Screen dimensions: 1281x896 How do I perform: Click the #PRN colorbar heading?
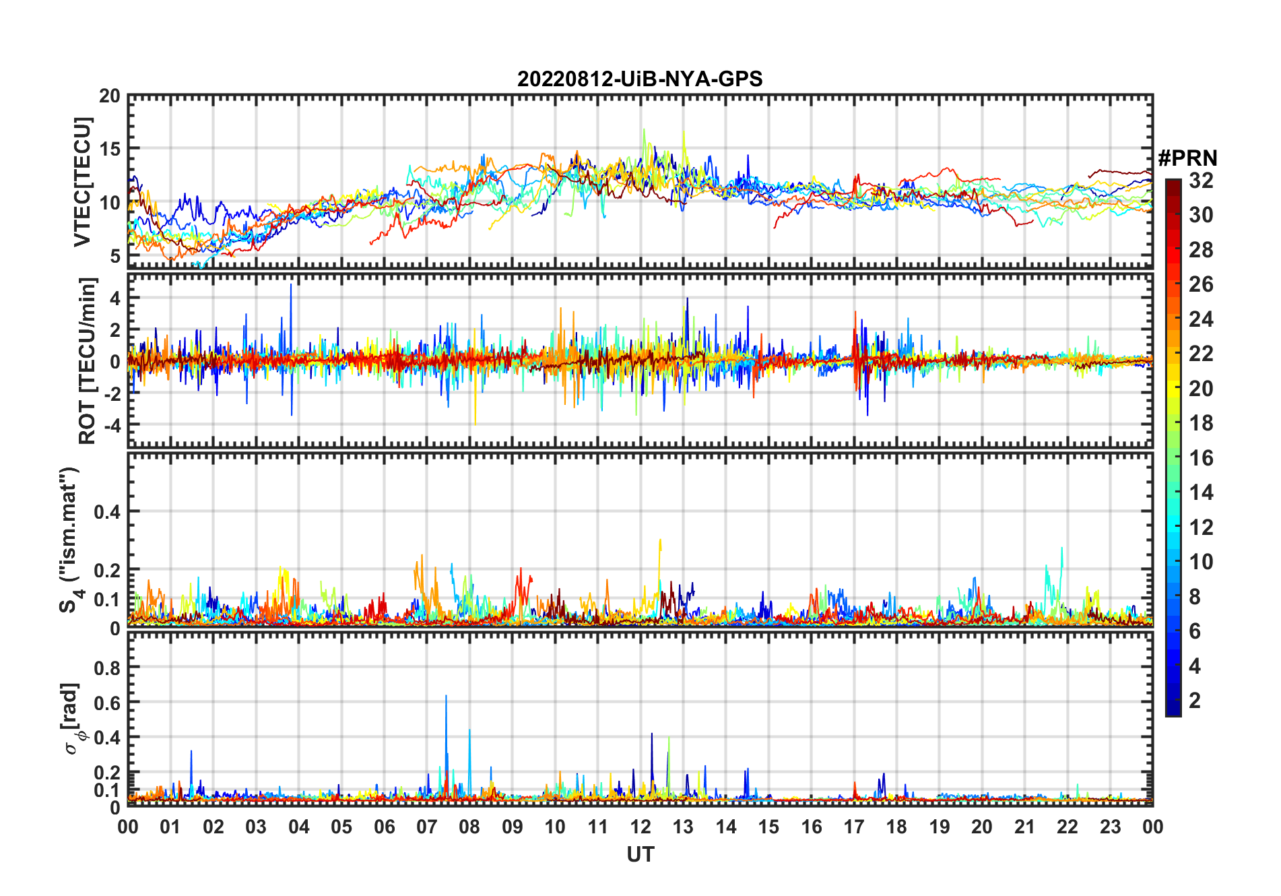pyautogui.click(x=1188, y=158)
